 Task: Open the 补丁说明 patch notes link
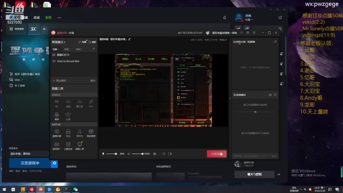point(17,85)
